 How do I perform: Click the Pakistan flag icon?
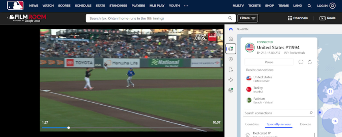tap(249, 100)
